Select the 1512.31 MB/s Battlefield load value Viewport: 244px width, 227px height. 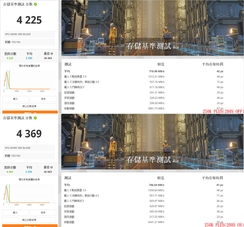(x=156, y=77)
